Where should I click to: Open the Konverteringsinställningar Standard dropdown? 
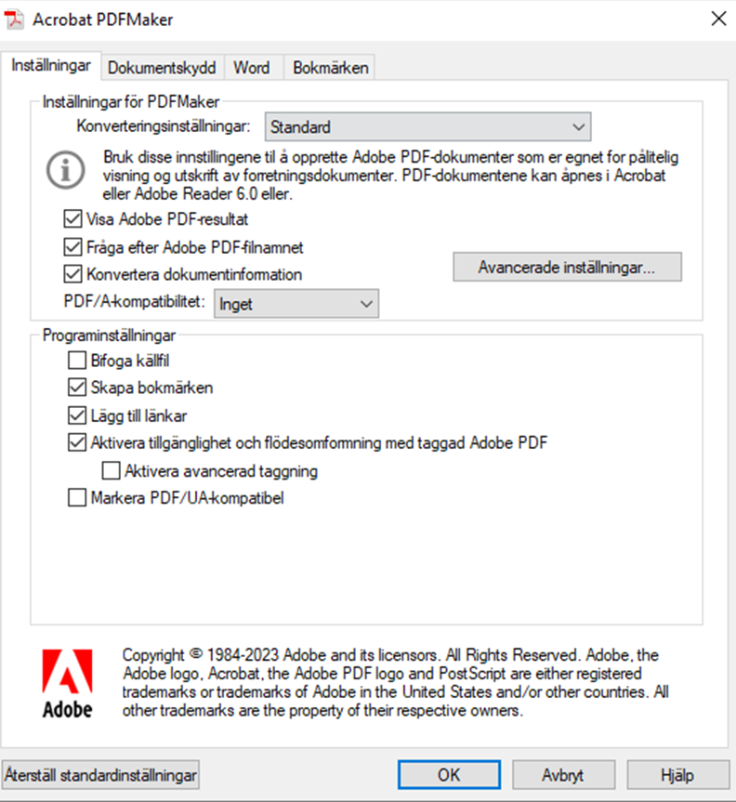pos(427,126)
